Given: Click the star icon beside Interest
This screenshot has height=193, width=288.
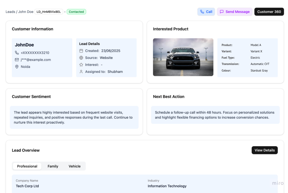Looking at the screenshot, I should pos(81,65).
